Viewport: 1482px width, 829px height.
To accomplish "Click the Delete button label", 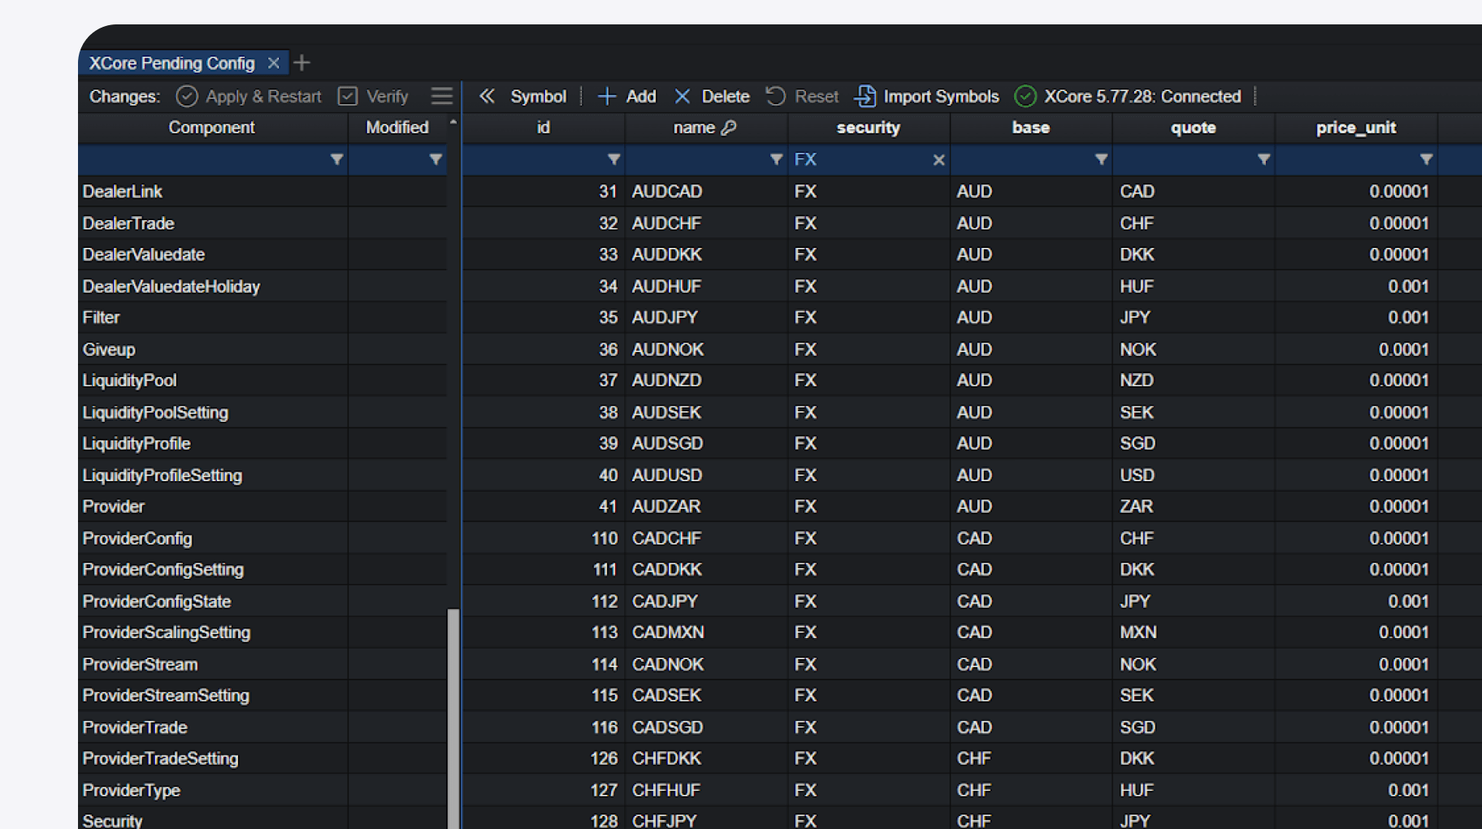I will [x=726, y=97].
